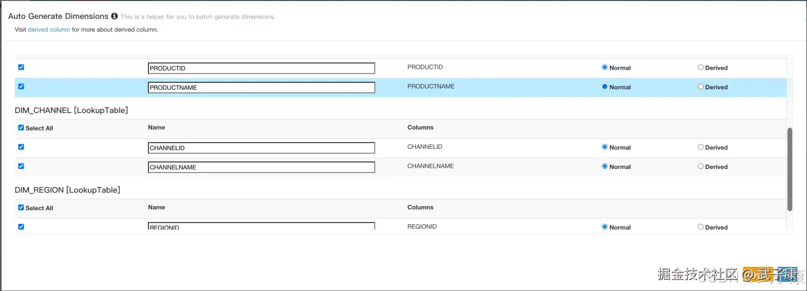Toggle Select All for DIM_CHANNEL
807x291 pixels.
pos(21,127)
